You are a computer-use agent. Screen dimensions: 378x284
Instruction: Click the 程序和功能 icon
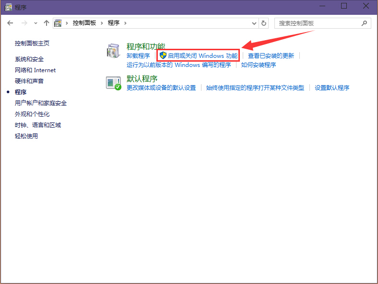click(x=114, y=52)
